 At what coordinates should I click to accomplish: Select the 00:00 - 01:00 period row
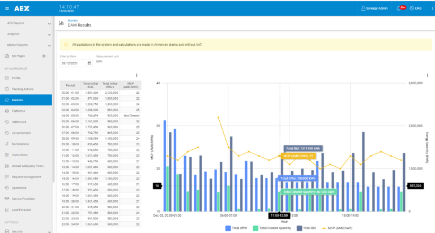click(100, 93)
